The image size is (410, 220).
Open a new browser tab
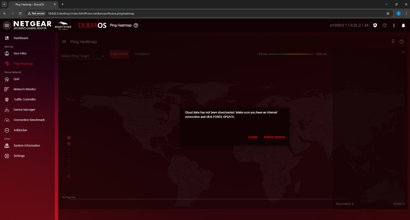click(x=63, y=4)
